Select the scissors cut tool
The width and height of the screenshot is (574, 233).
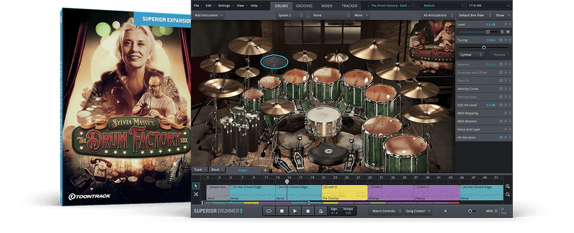(196, 194)
